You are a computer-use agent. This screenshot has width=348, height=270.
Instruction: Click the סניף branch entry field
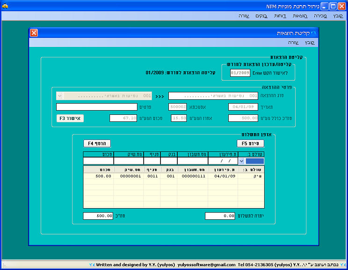[x=152, y=161]
